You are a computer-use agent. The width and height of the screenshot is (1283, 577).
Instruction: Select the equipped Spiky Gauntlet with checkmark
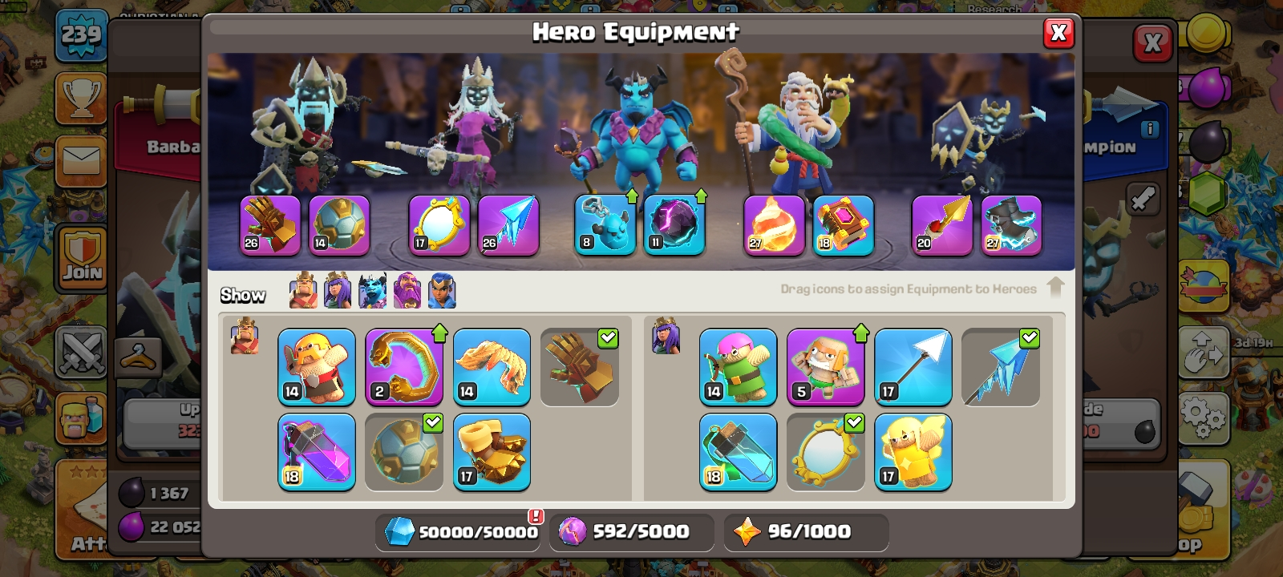tap(580, 367)
